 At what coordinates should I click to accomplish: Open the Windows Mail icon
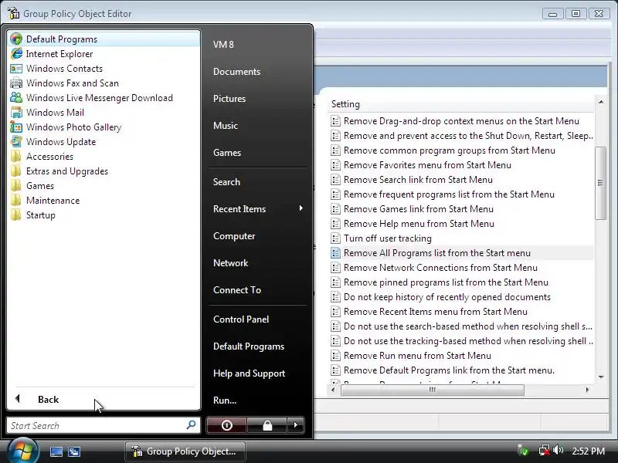coord(16,112)
